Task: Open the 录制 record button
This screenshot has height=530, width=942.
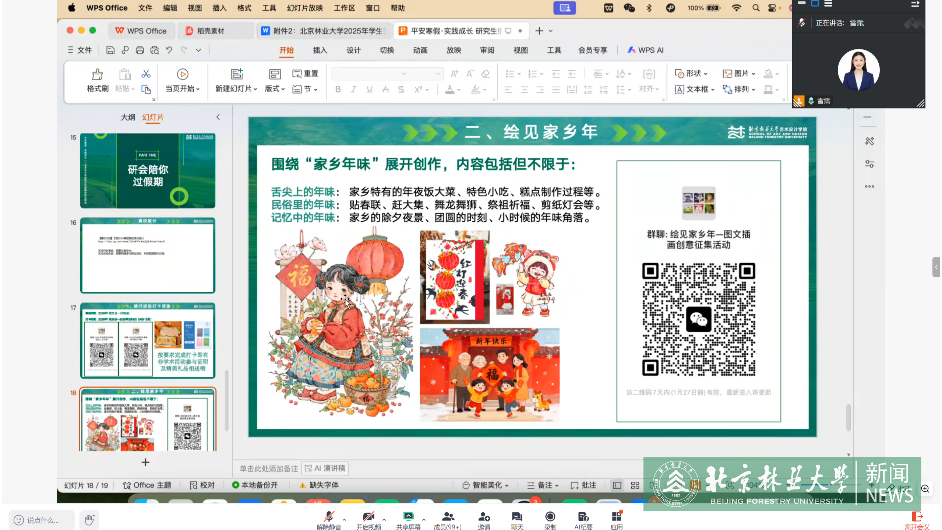Action: [550, 520]
